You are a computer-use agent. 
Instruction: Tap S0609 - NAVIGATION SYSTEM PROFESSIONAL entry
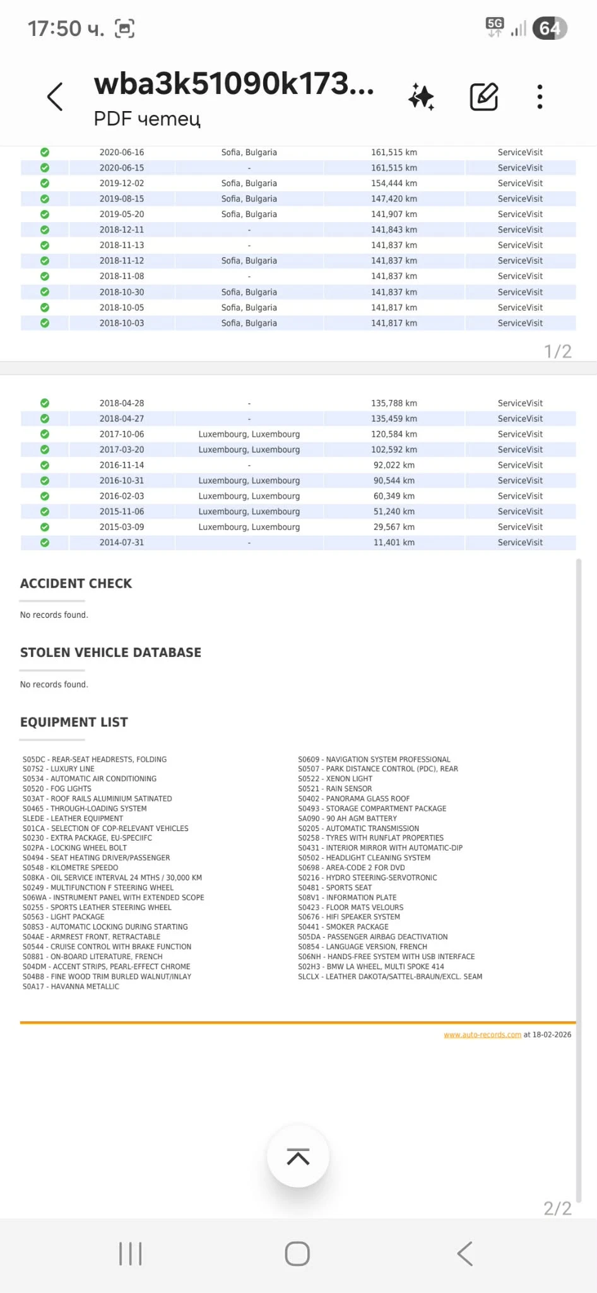[374, 759]
